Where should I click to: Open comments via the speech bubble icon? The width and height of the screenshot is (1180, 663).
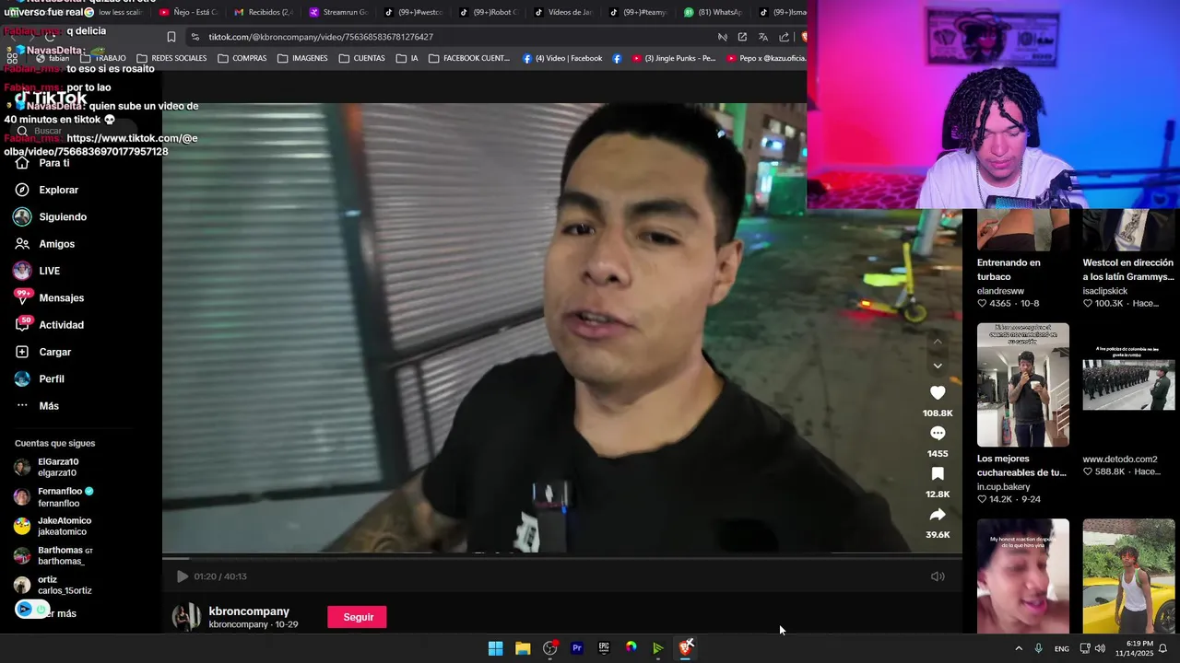(x=938, y=433)
